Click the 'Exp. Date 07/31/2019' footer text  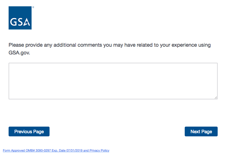[67, 150]
